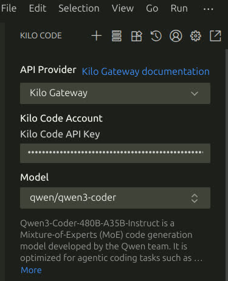This screenshot has width=228, height=281.
Task: Start a new task with the plus icon
Action: coord(97,36)
